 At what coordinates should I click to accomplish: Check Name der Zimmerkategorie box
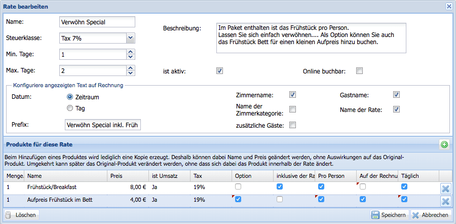point(292,109)
